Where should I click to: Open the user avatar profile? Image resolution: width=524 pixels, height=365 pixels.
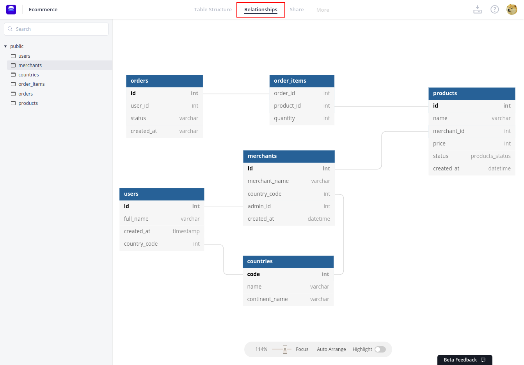[512, 9]
